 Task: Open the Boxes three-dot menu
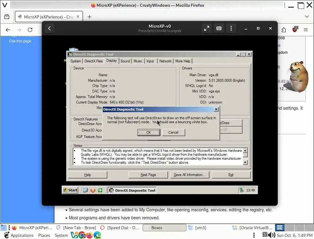point(231,28)
